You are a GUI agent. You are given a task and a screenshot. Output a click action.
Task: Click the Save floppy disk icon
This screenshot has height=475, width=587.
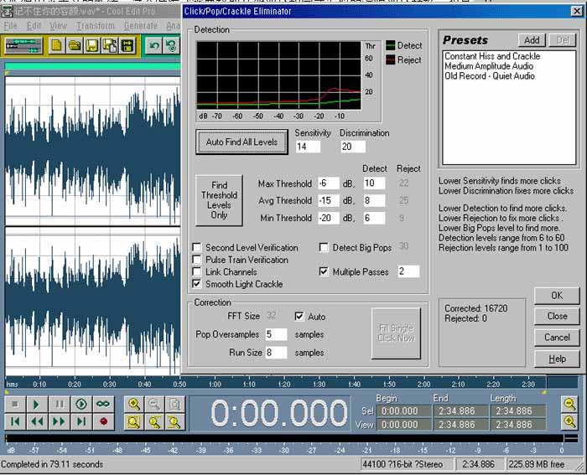(91, 45)
